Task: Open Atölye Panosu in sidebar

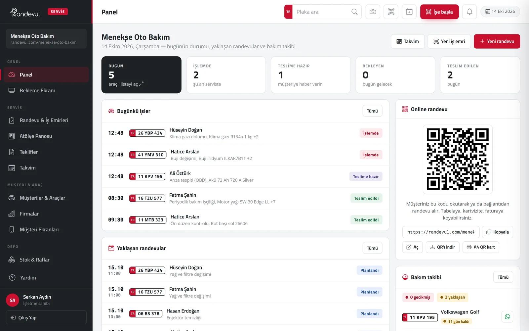Action: 46,136
